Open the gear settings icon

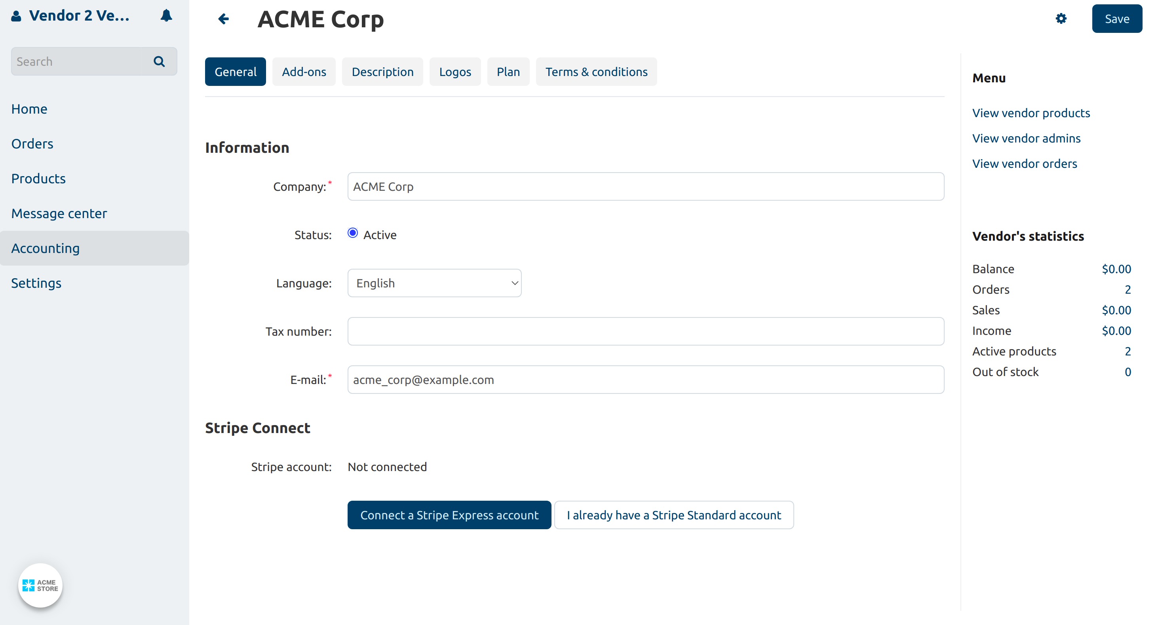(x=1061, y=19)
